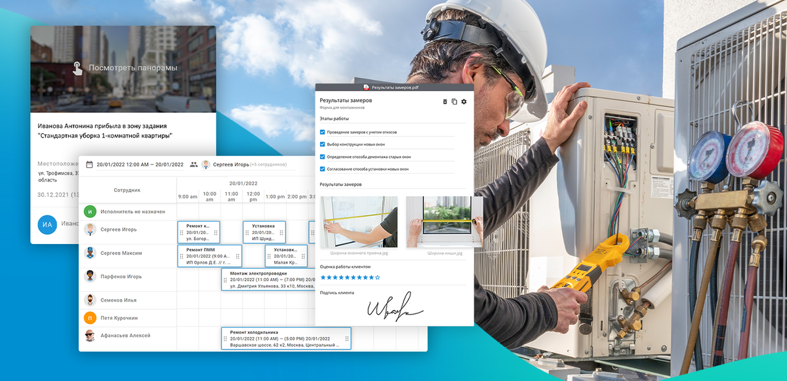787x381 pixels.
Task: Open the Ремонт холодильника task card
Action: coord(286,339)
